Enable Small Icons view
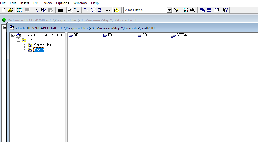The height and width of the screenshot is (142, 258). coord(93,10)
